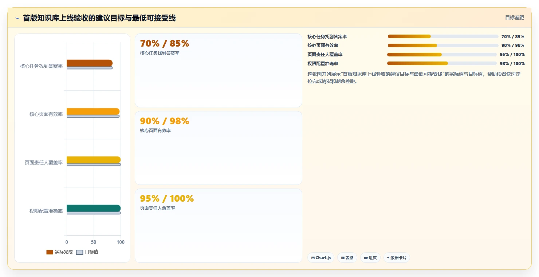The image size is (539, 277).
Task: Open the 90% / 98% data card value
Action: pos(165,121)
